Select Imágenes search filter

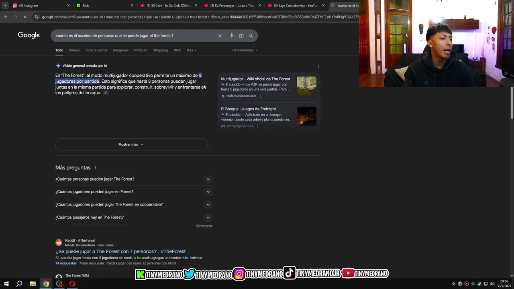click(x=120, y=50)
